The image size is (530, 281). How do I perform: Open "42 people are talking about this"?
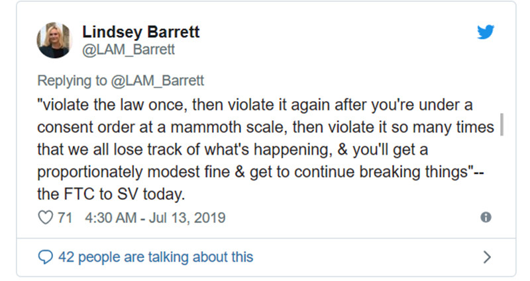click(156, 257)
